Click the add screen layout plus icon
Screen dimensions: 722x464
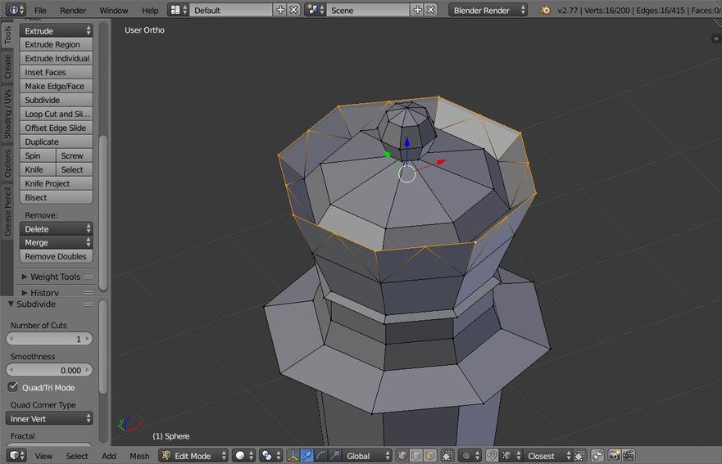pos(281,10)
